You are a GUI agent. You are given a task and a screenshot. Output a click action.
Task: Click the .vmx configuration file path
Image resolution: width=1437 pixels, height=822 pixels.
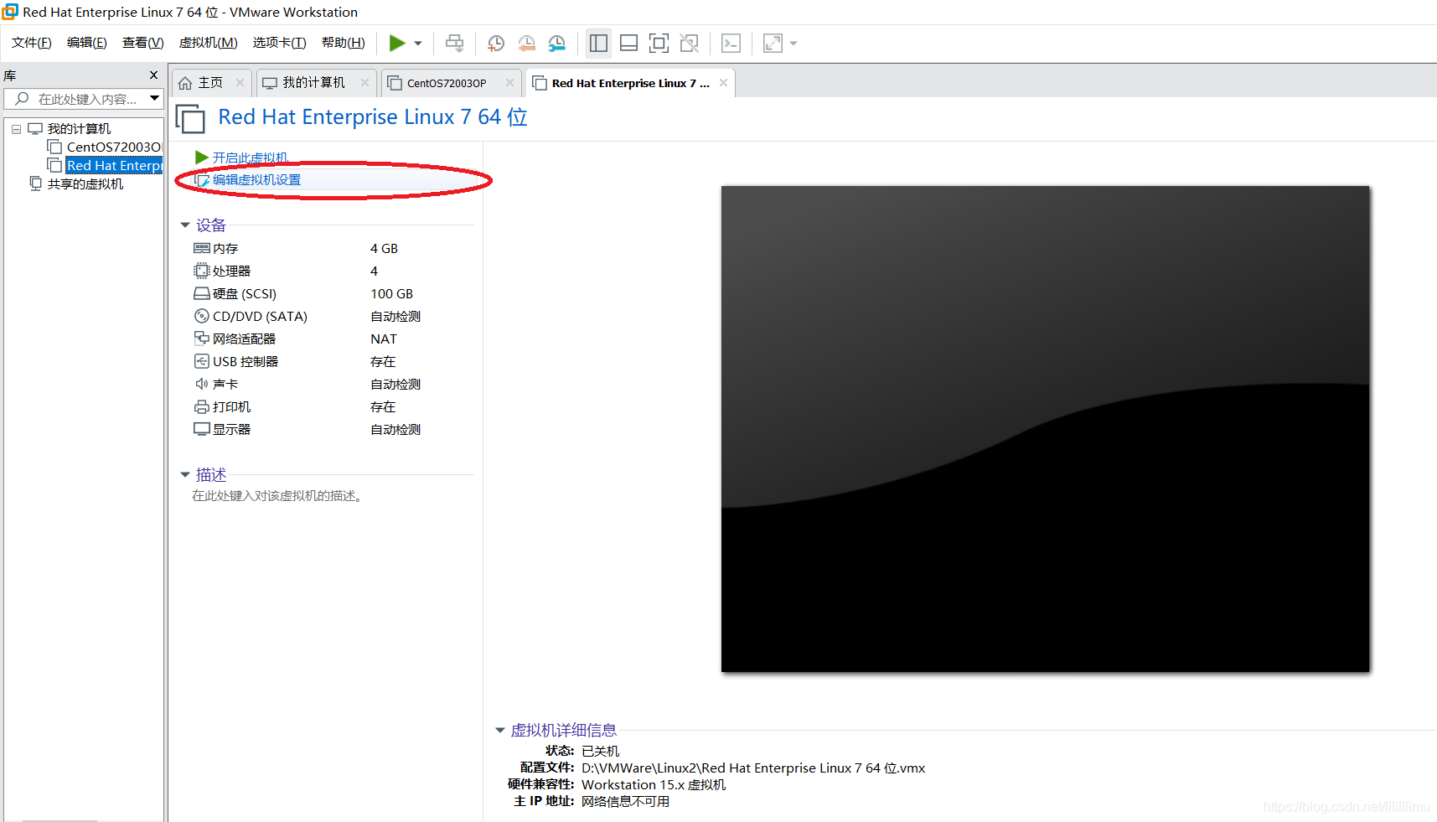753,768
